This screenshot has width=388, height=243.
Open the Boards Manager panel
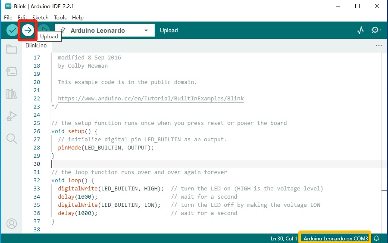[x=12, y=72]
